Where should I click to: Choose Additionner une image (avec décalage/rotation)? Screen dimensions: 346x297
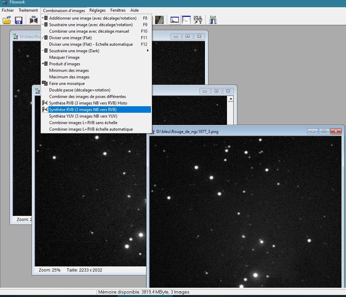click(96, 18)
